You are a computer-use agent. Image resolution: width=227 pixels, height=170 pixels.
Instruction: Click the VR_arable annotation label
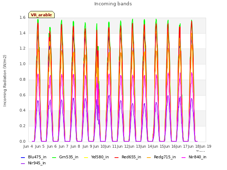[41, 15]
